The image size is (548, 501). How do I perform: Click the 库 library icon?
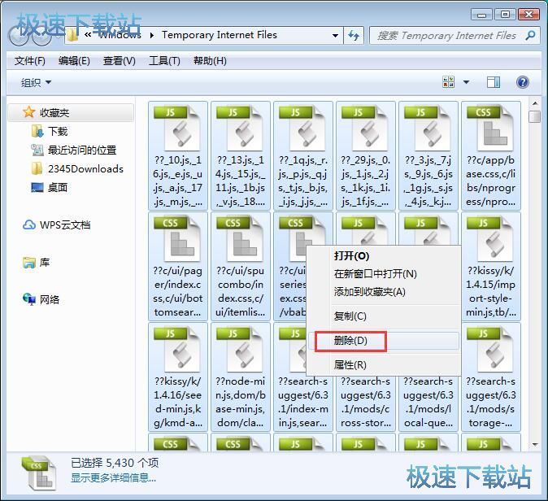tap(29, 262)
